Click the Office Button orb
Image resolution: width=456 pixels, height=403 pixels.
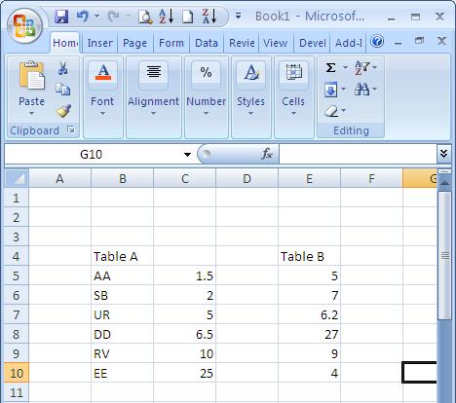(x=25, y=25)
